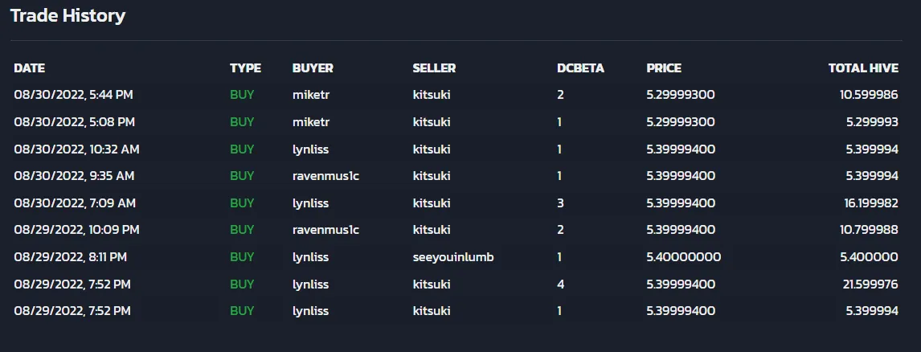Click the DATE column header
This screenshot has width=921, height=352.
click(x=30, y=68)
